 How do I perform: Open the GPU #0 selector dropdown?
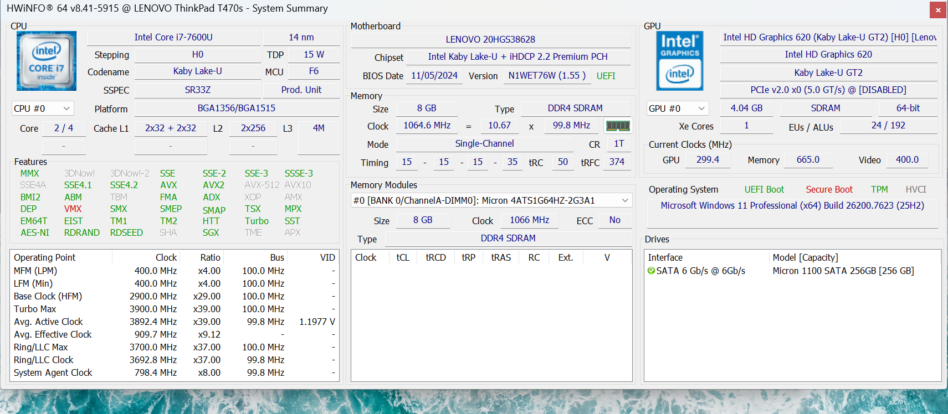[x=678, y=108]
